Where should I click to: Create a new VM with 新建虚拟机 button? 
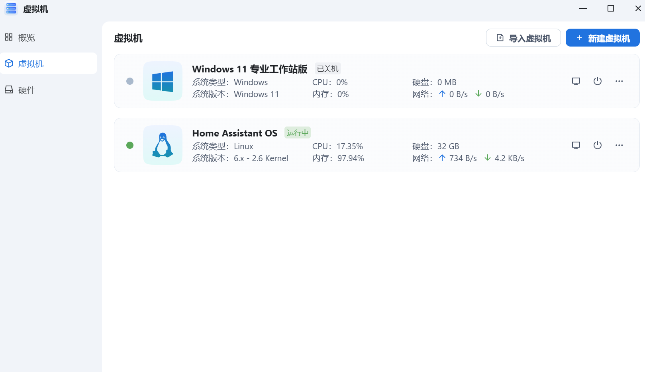602,37
